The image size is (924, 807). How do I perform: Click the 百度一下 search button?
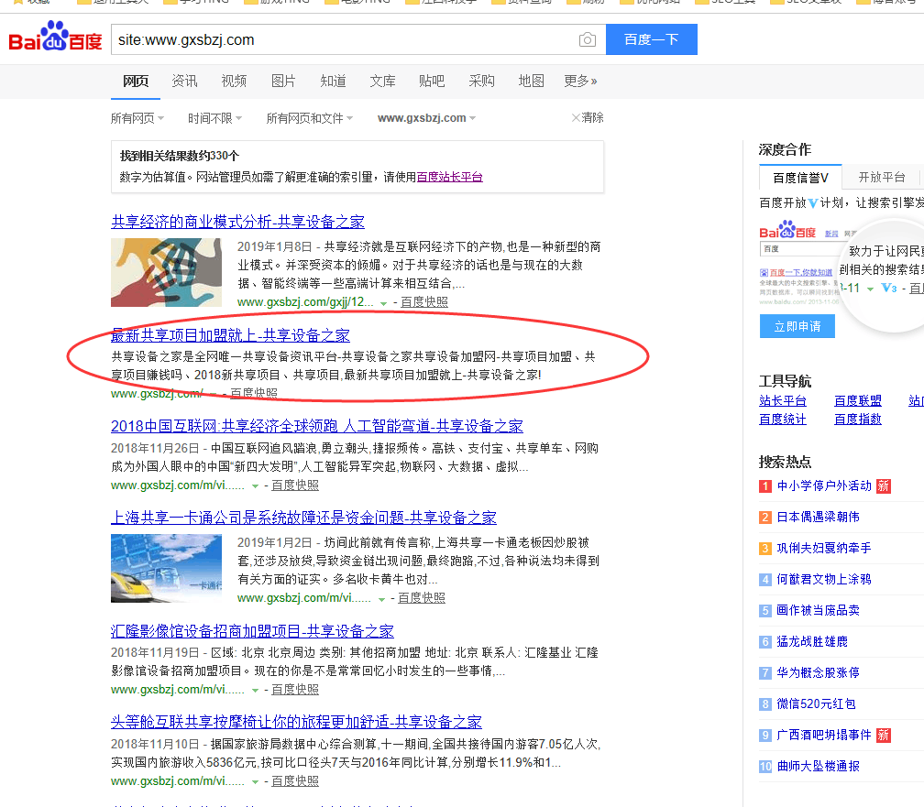(x=651, y=39)
